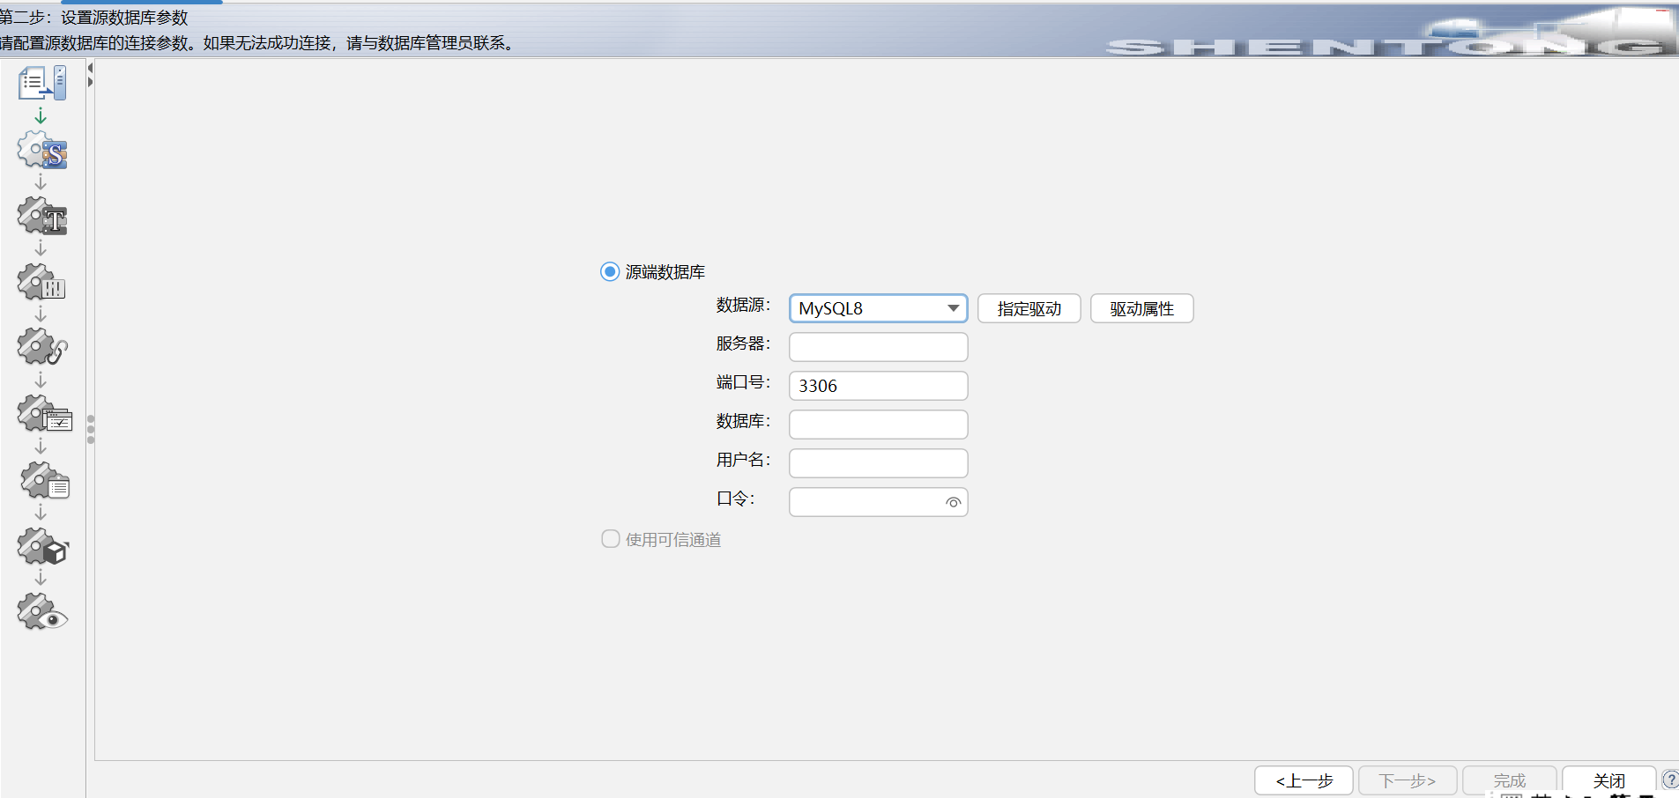Click the gear step icon with link chain
The image size is (1679, 798).
pos(41,348)
